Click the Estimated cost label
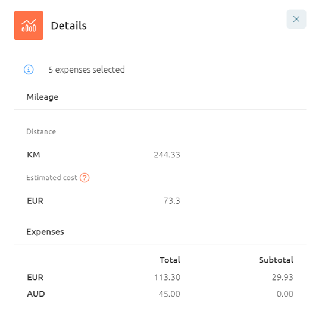 (52, 178)
